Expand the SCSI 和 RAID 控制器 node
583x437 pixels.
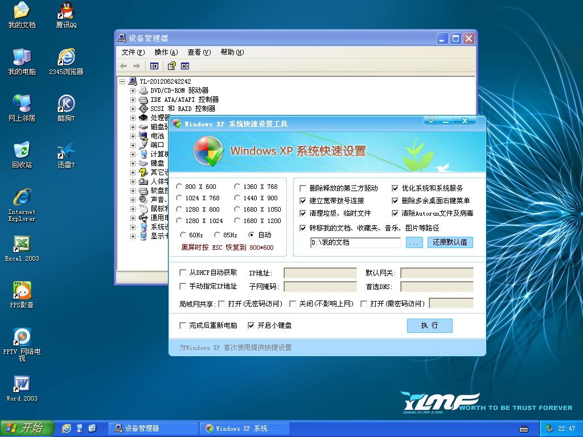coord(133,109)
